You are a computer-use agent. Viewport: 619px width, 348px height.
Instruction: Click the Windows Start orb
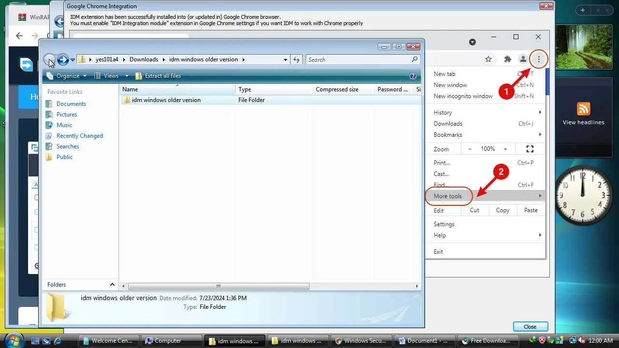click(14, 340)
